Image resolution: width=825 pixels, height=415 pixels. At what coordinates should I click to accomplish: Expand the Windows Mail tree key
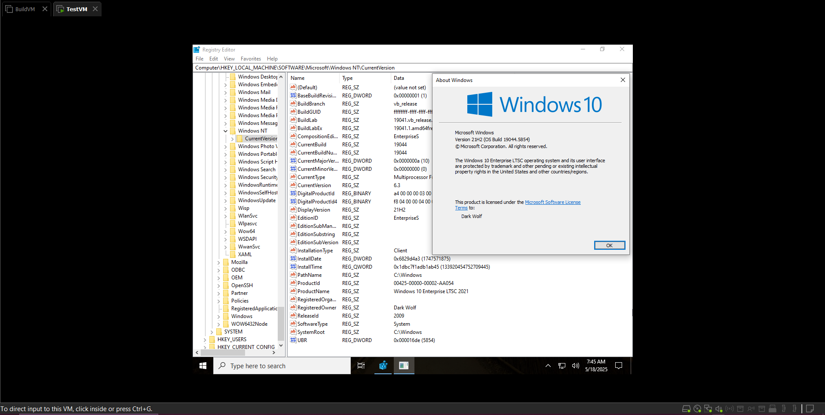click(x=225, y=92)
